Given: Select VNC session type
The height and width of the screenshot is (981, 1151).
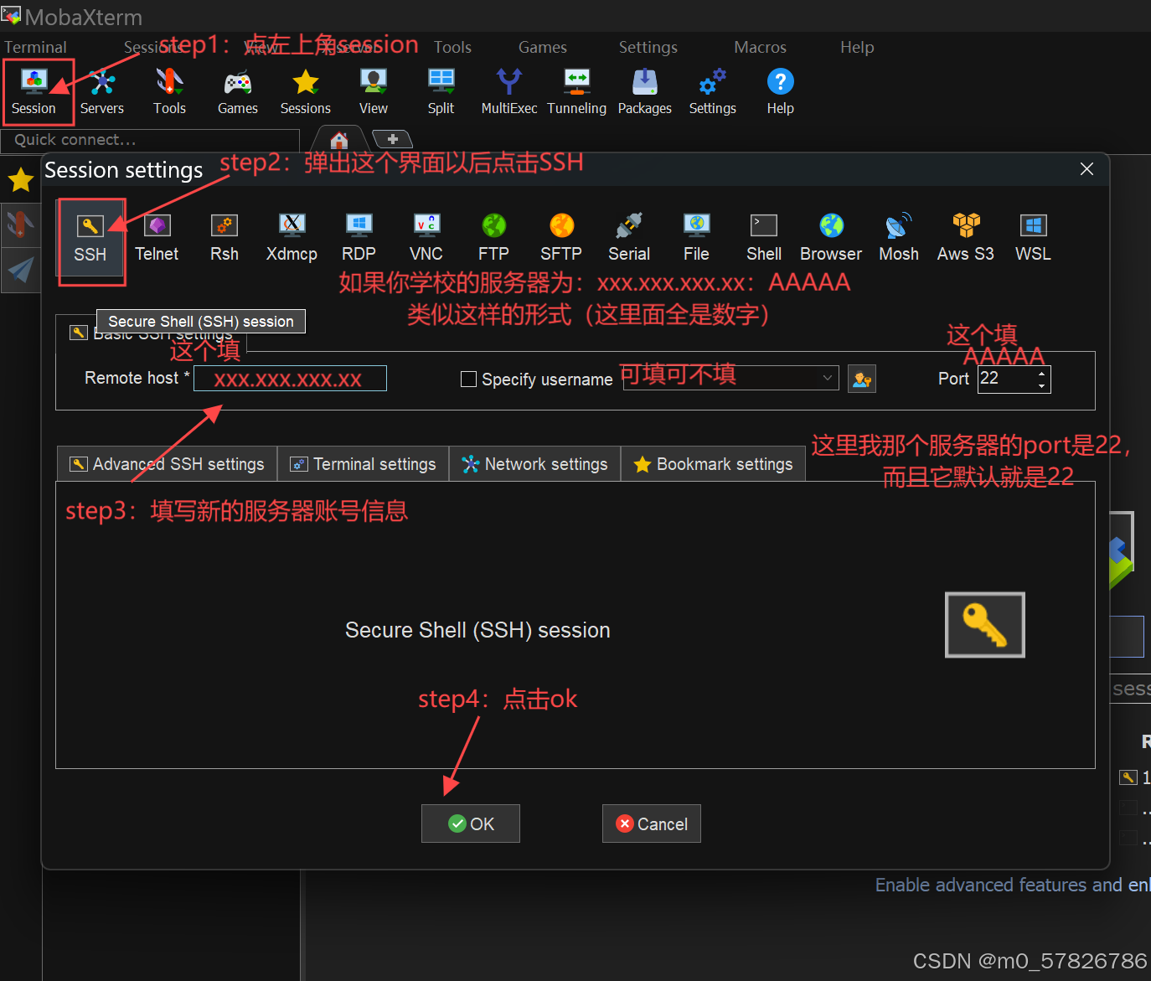Looking at the screenshot, I should 426,238.
